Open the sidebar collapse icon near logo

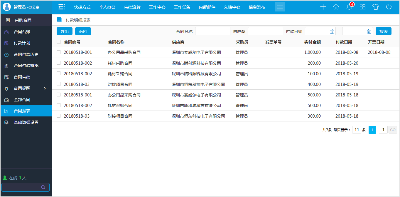pyautogui.click(x=61, y=6)
